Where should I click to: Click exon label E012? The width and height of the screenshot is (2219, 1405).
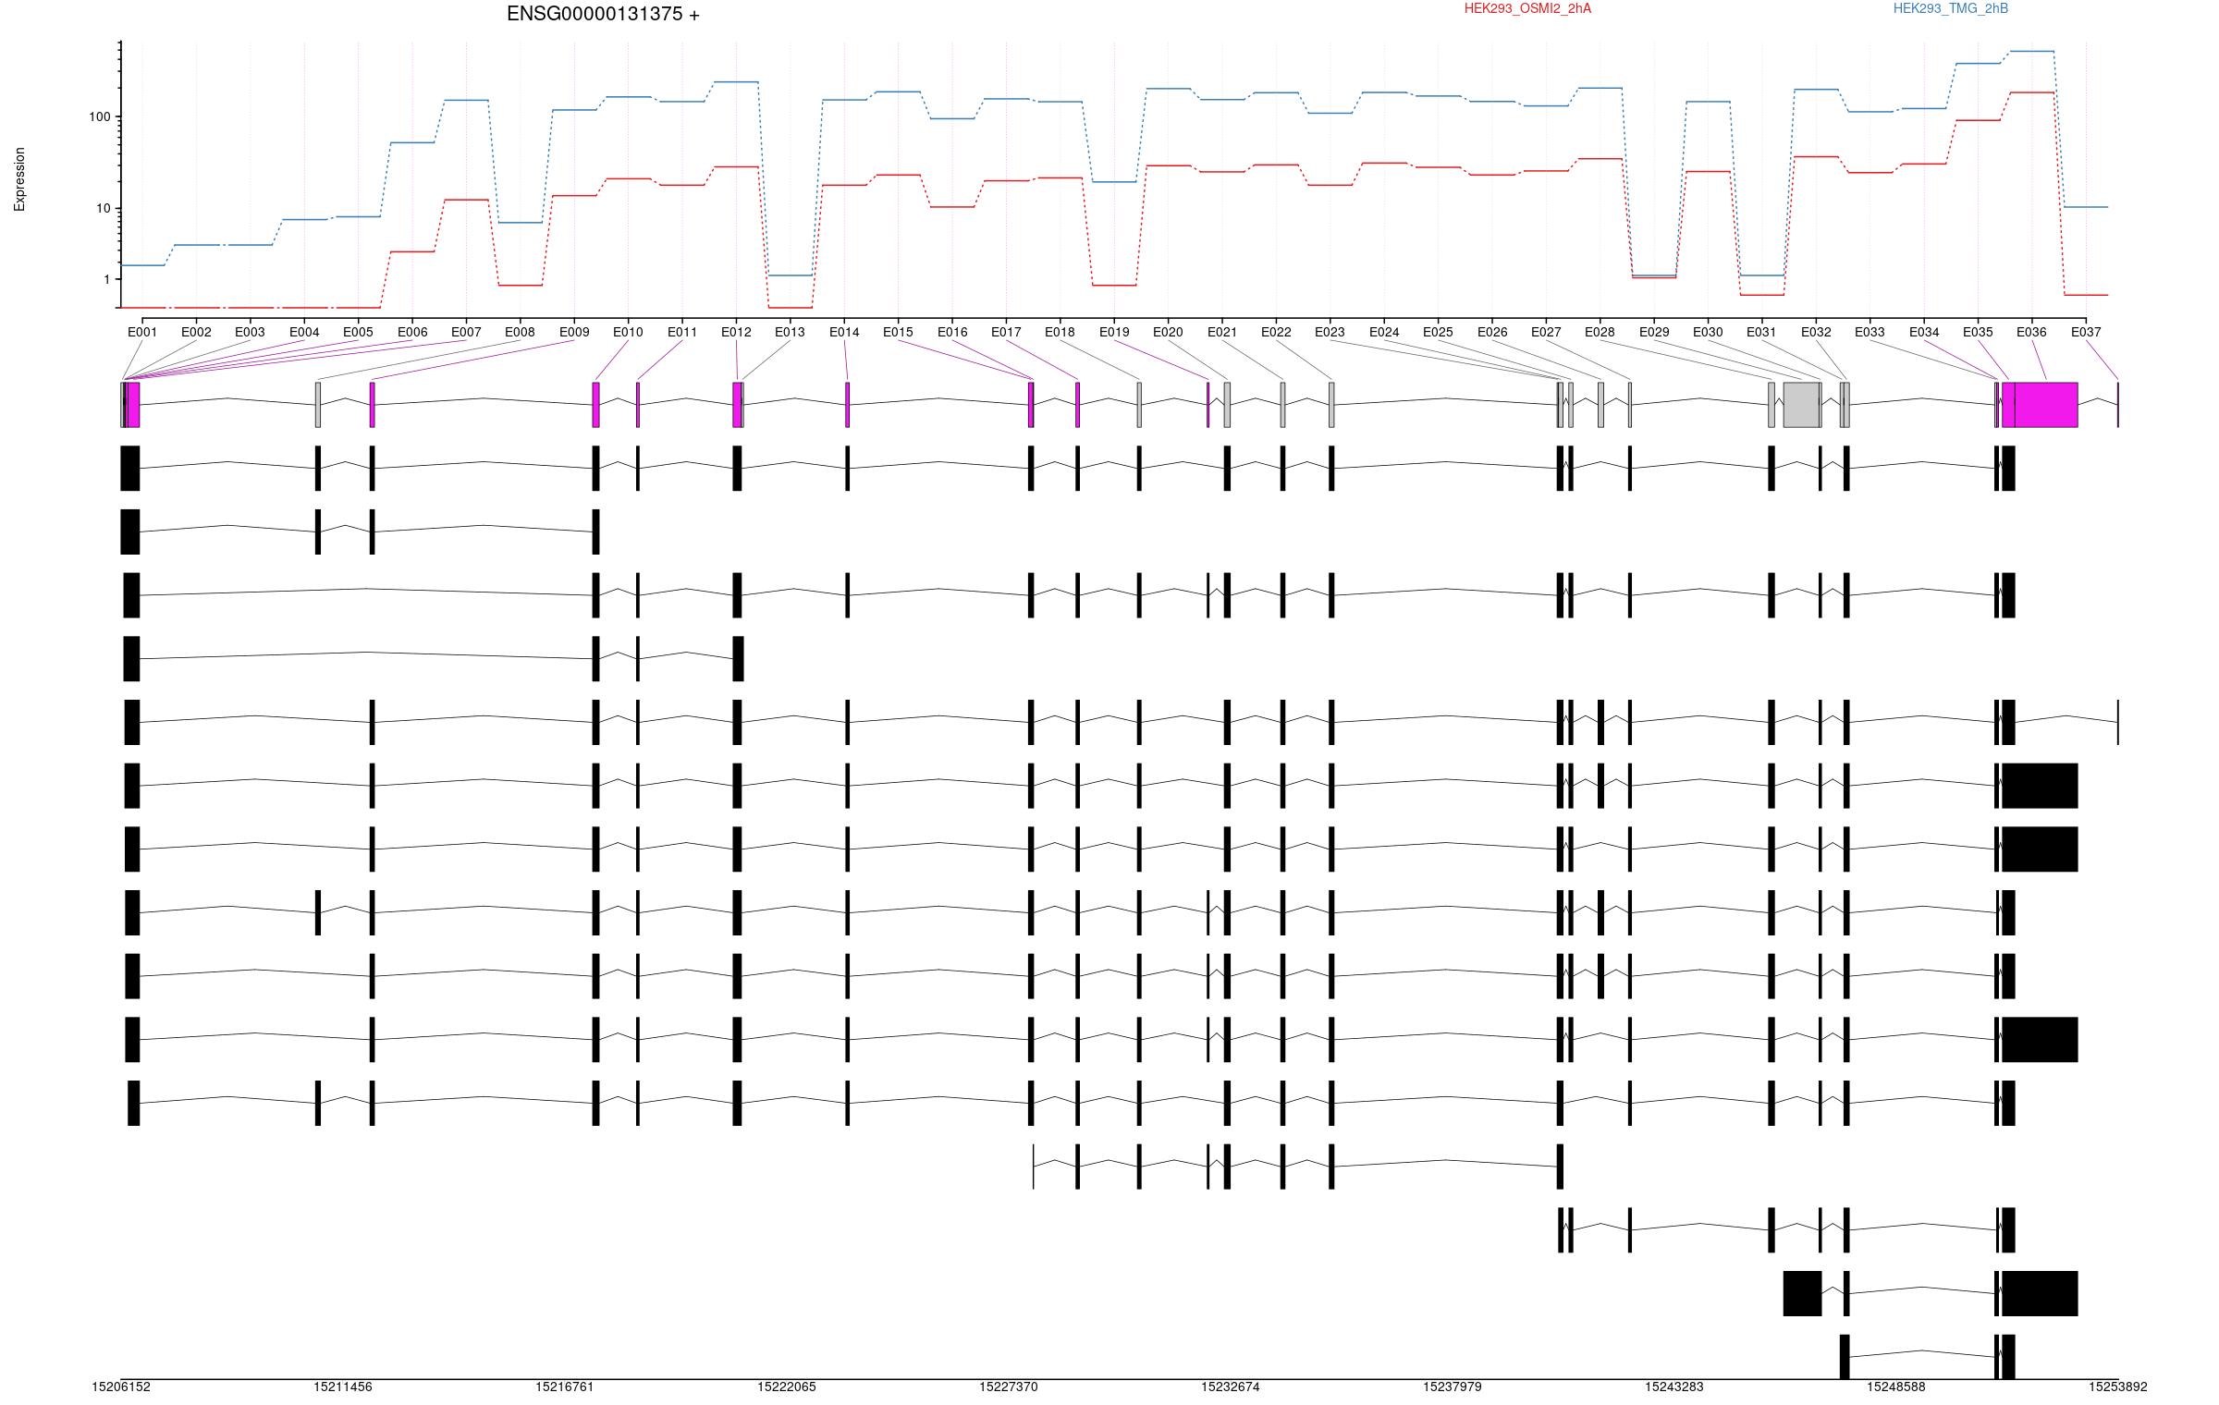click(736, 332)
